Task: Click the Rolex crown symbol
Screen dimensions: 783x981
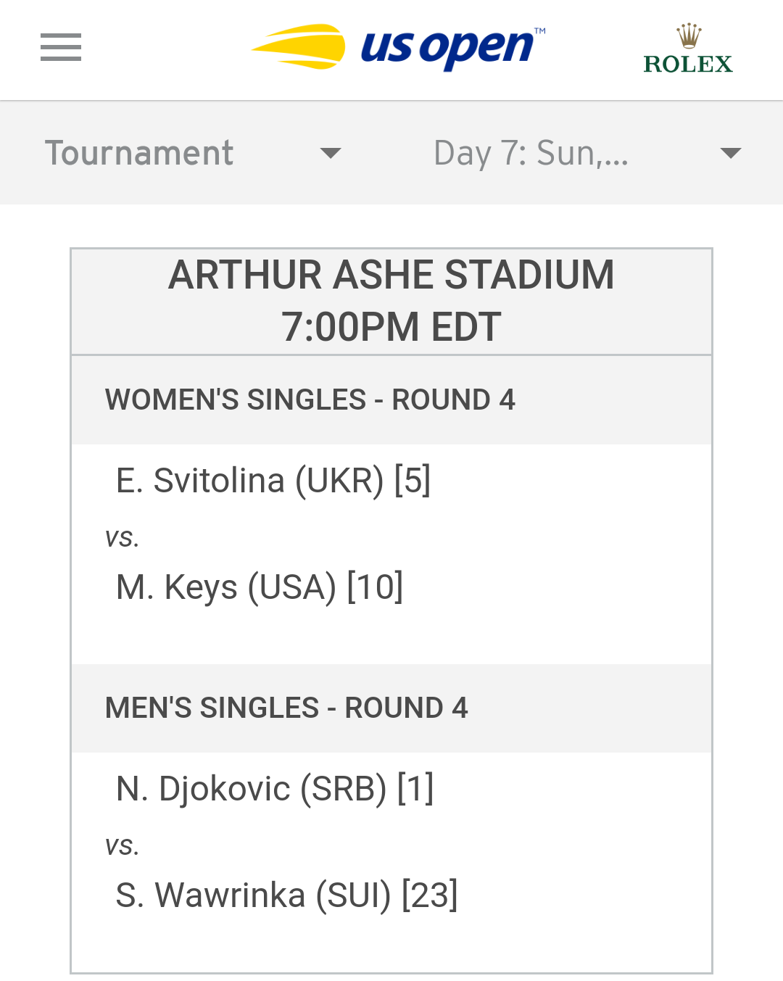Action: pyautogui.click(x=689, y=36)
